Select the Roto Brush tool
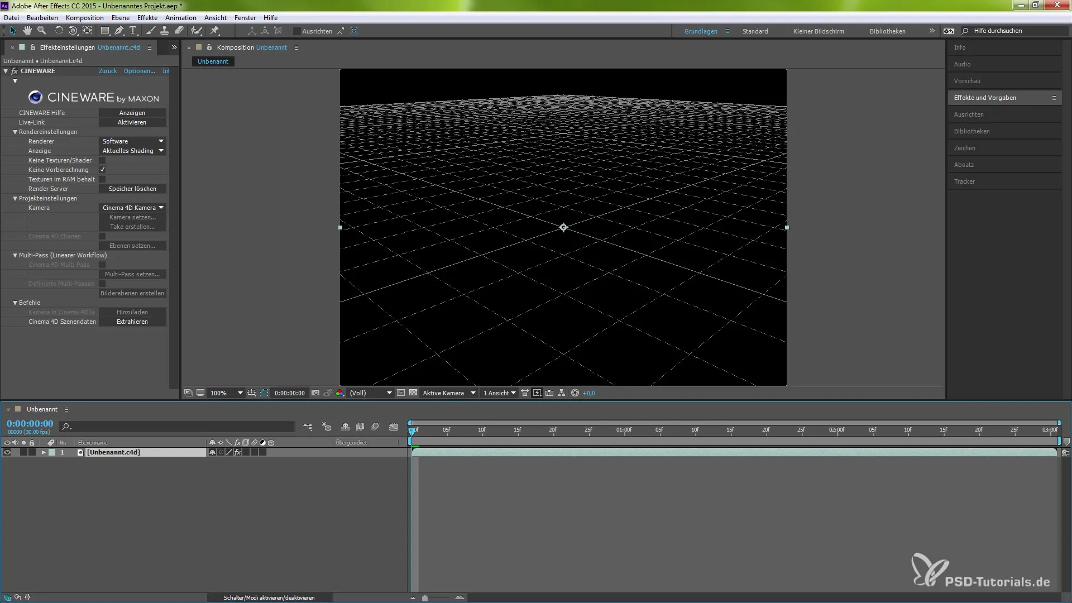Image resolution: width=1072 pixels, height=603 pixels. point(197,31)
